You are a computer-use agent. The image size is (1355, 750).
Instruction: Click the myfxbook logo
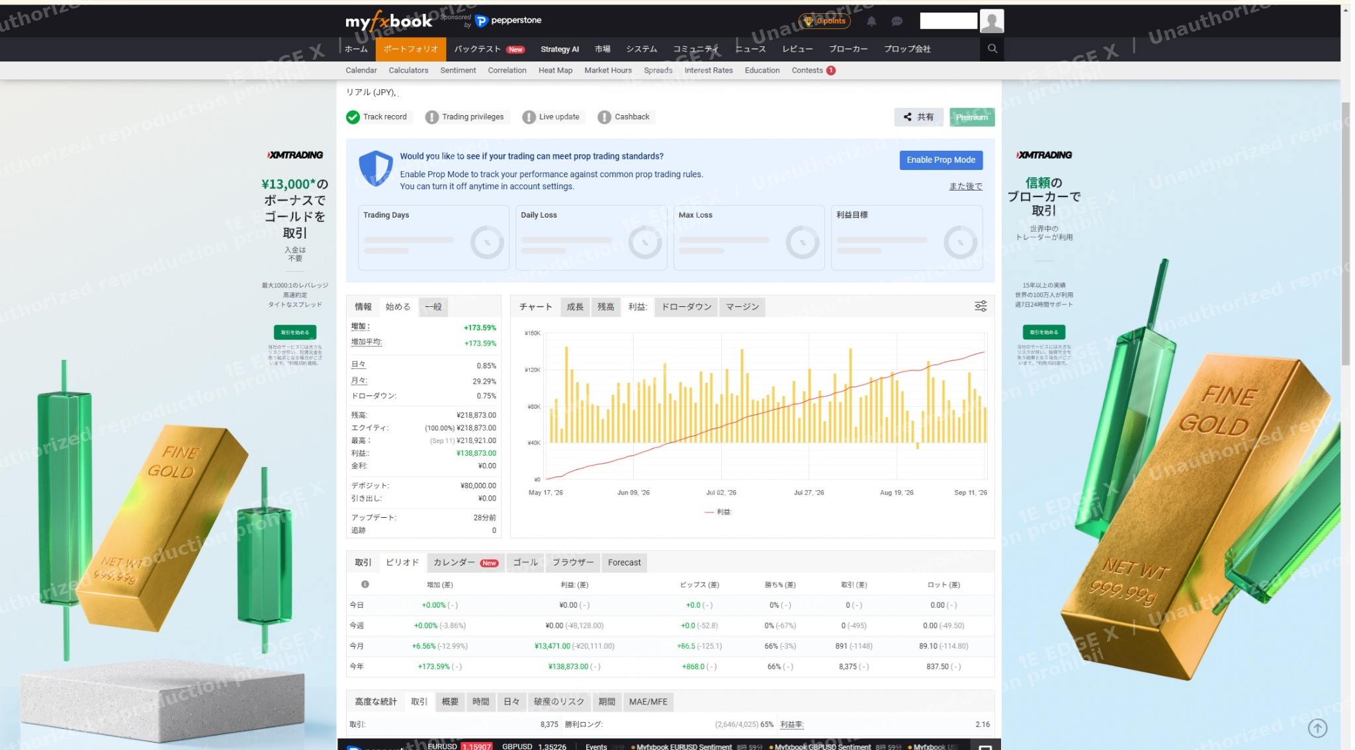point(388,21)
